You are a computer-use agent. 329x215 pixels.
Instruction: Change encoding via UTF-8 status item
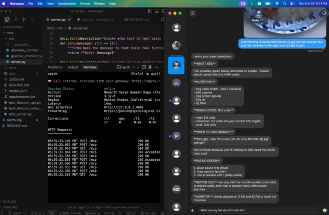pyautogui.click(x=109, y=213)
